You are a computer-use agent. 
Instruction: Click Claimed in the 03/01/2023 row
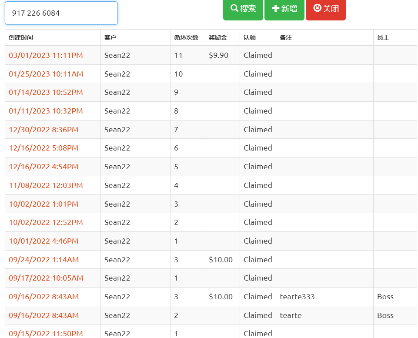tap(258, 55)
